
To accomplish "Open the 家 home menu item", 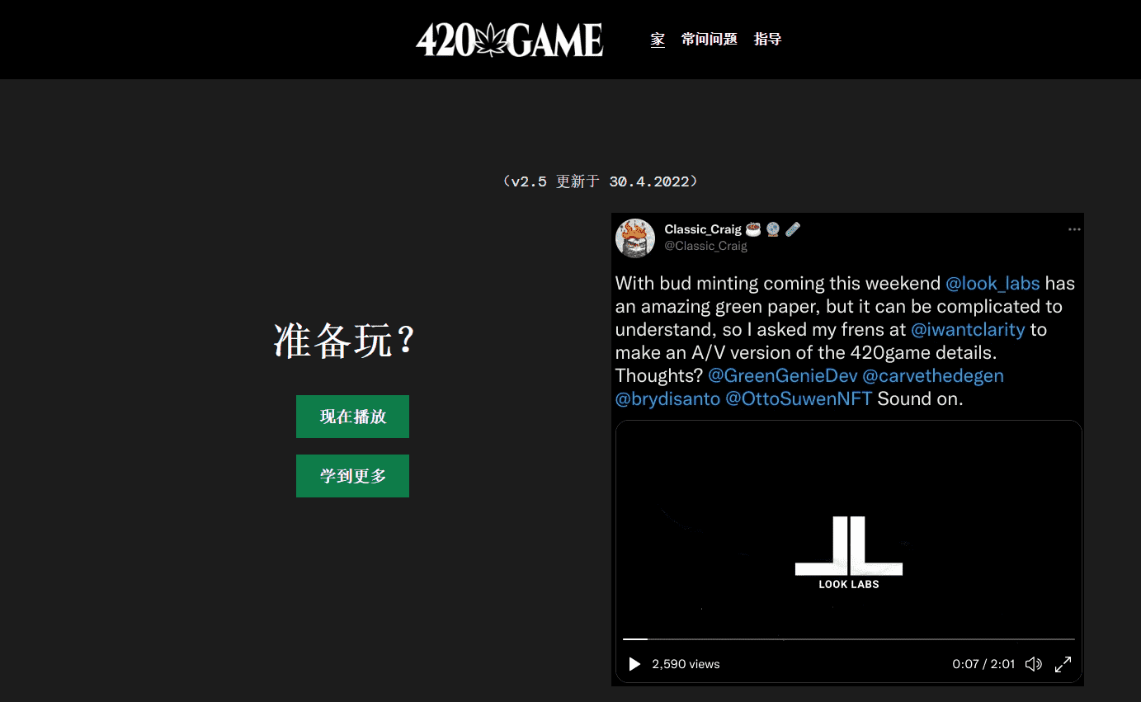I will (658, 40).
